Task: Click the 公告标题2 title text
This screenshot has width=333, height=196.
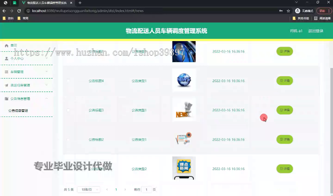Action: [x=96, y=139]
